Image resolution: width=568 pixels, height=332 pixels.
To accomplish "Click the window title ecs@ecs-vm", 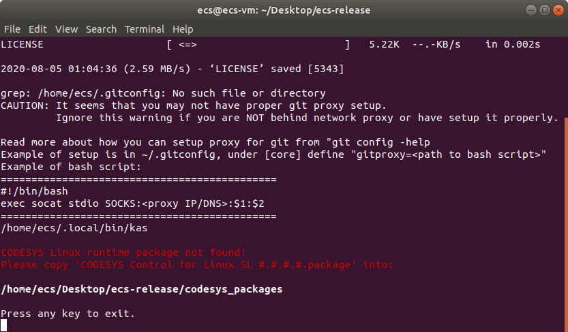I will pyautogui.click(x=284, y=10).
